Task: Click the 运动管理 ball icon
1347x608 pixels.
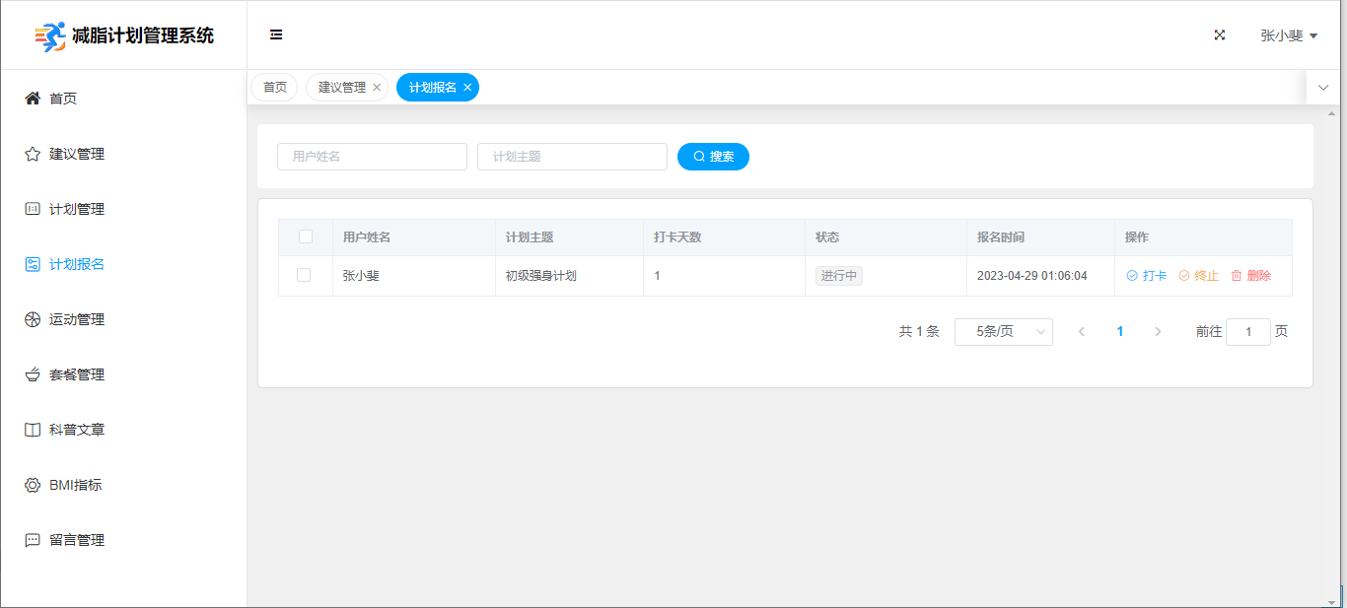Action: click(33, 319)
